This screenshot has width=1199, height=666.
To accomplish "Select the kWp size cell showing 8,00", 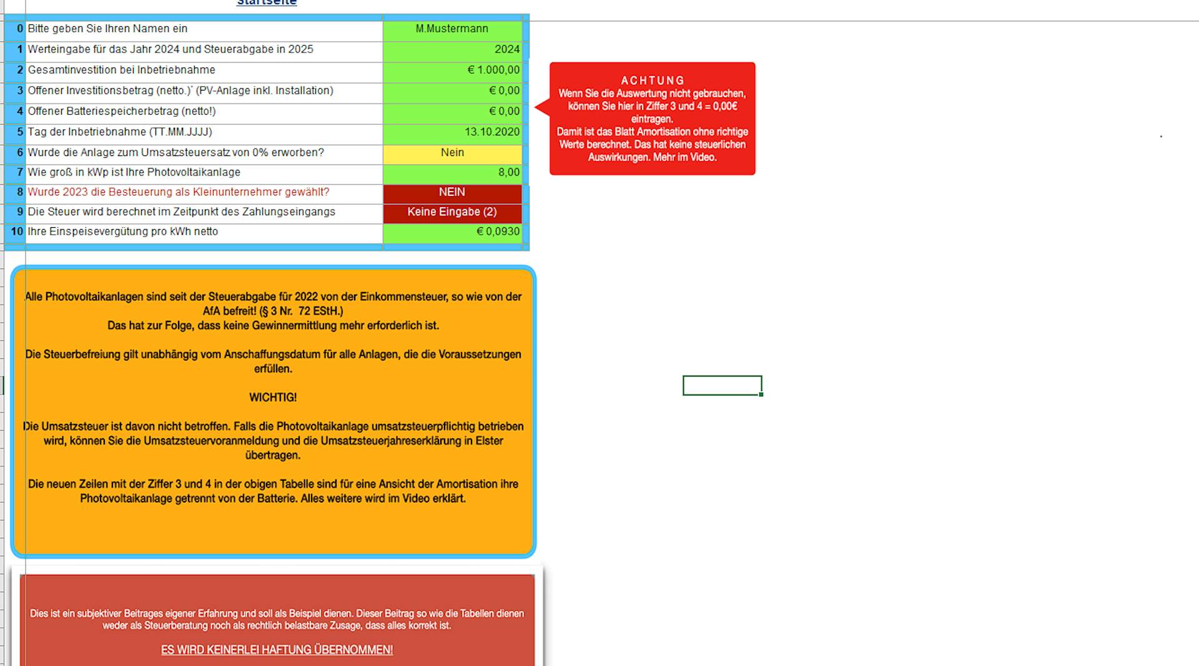I will (452, 173).
